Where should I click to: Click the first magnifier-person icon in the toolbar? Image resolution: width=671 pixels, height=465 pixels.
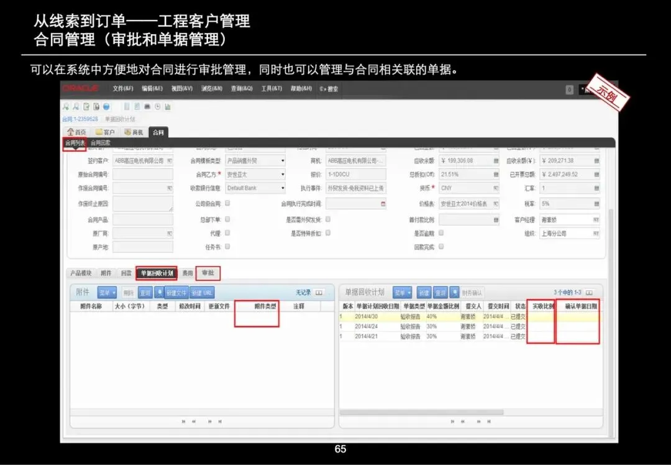click(66, 107)
